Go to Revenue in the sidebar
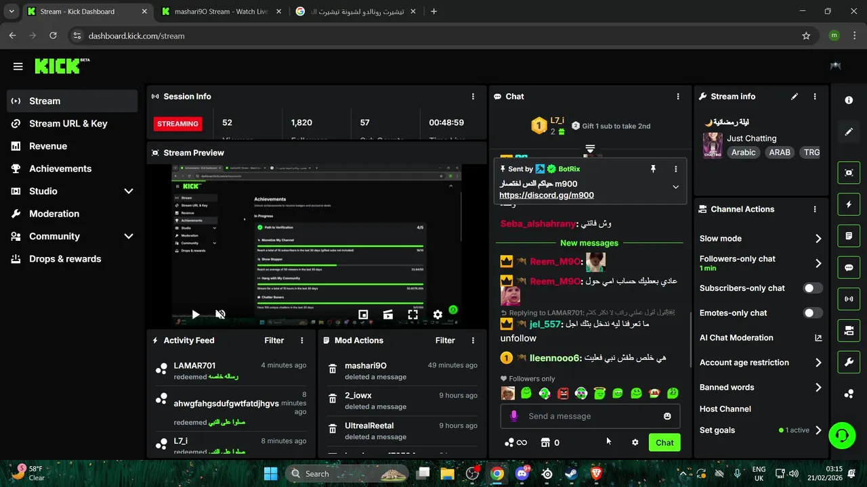Image resolution: width=867 pixels, height=487 pixels. pos(72,146)
